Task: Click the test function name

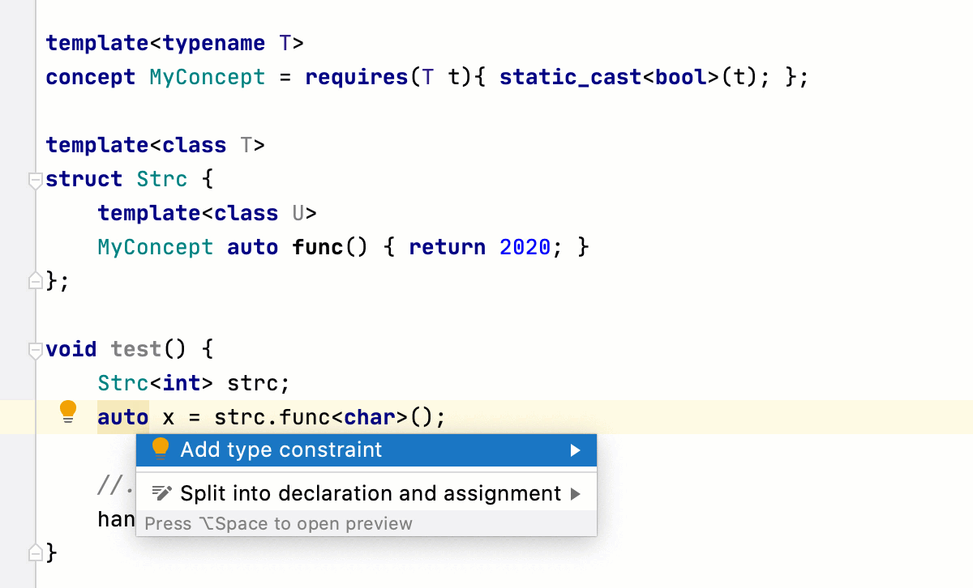Action: coord(136,349)
